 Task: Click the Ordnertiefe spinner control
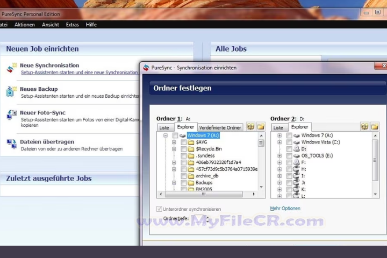click(207, 219)
